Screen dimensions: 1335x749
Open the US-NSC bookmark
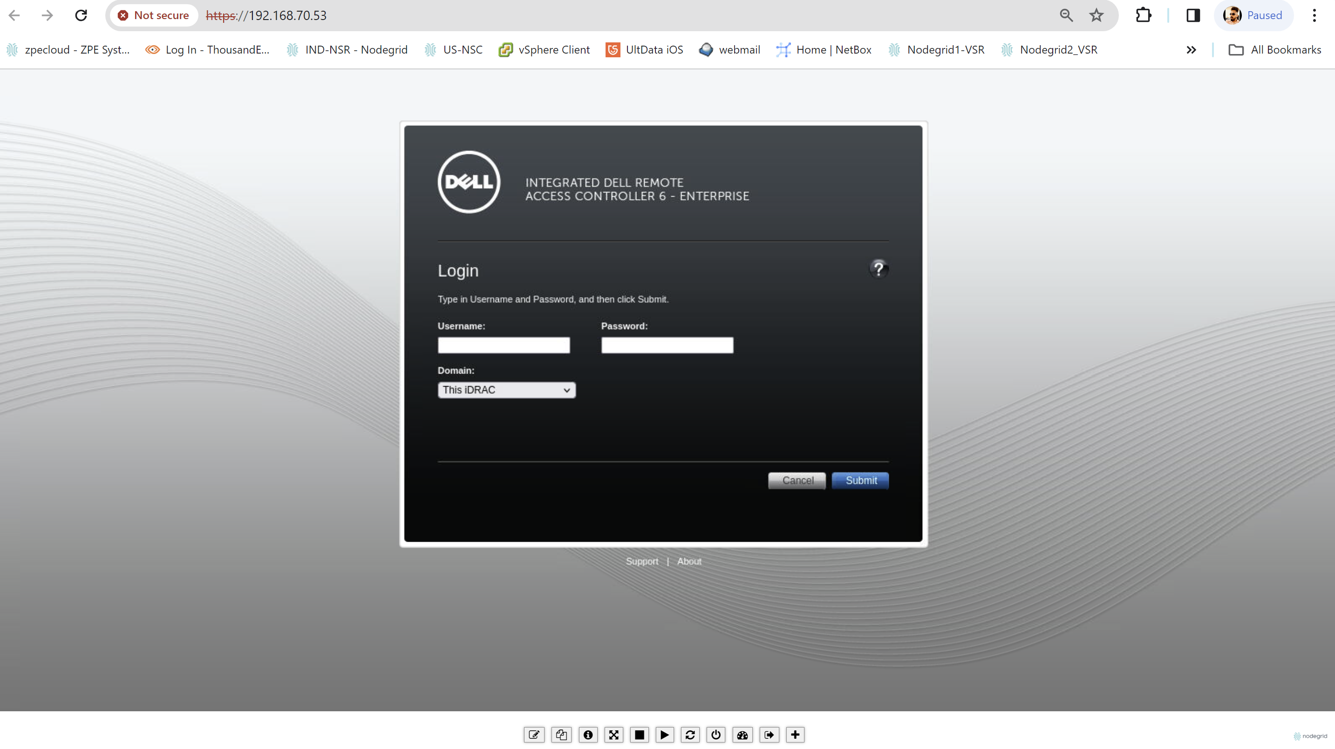tap(453, 50)
